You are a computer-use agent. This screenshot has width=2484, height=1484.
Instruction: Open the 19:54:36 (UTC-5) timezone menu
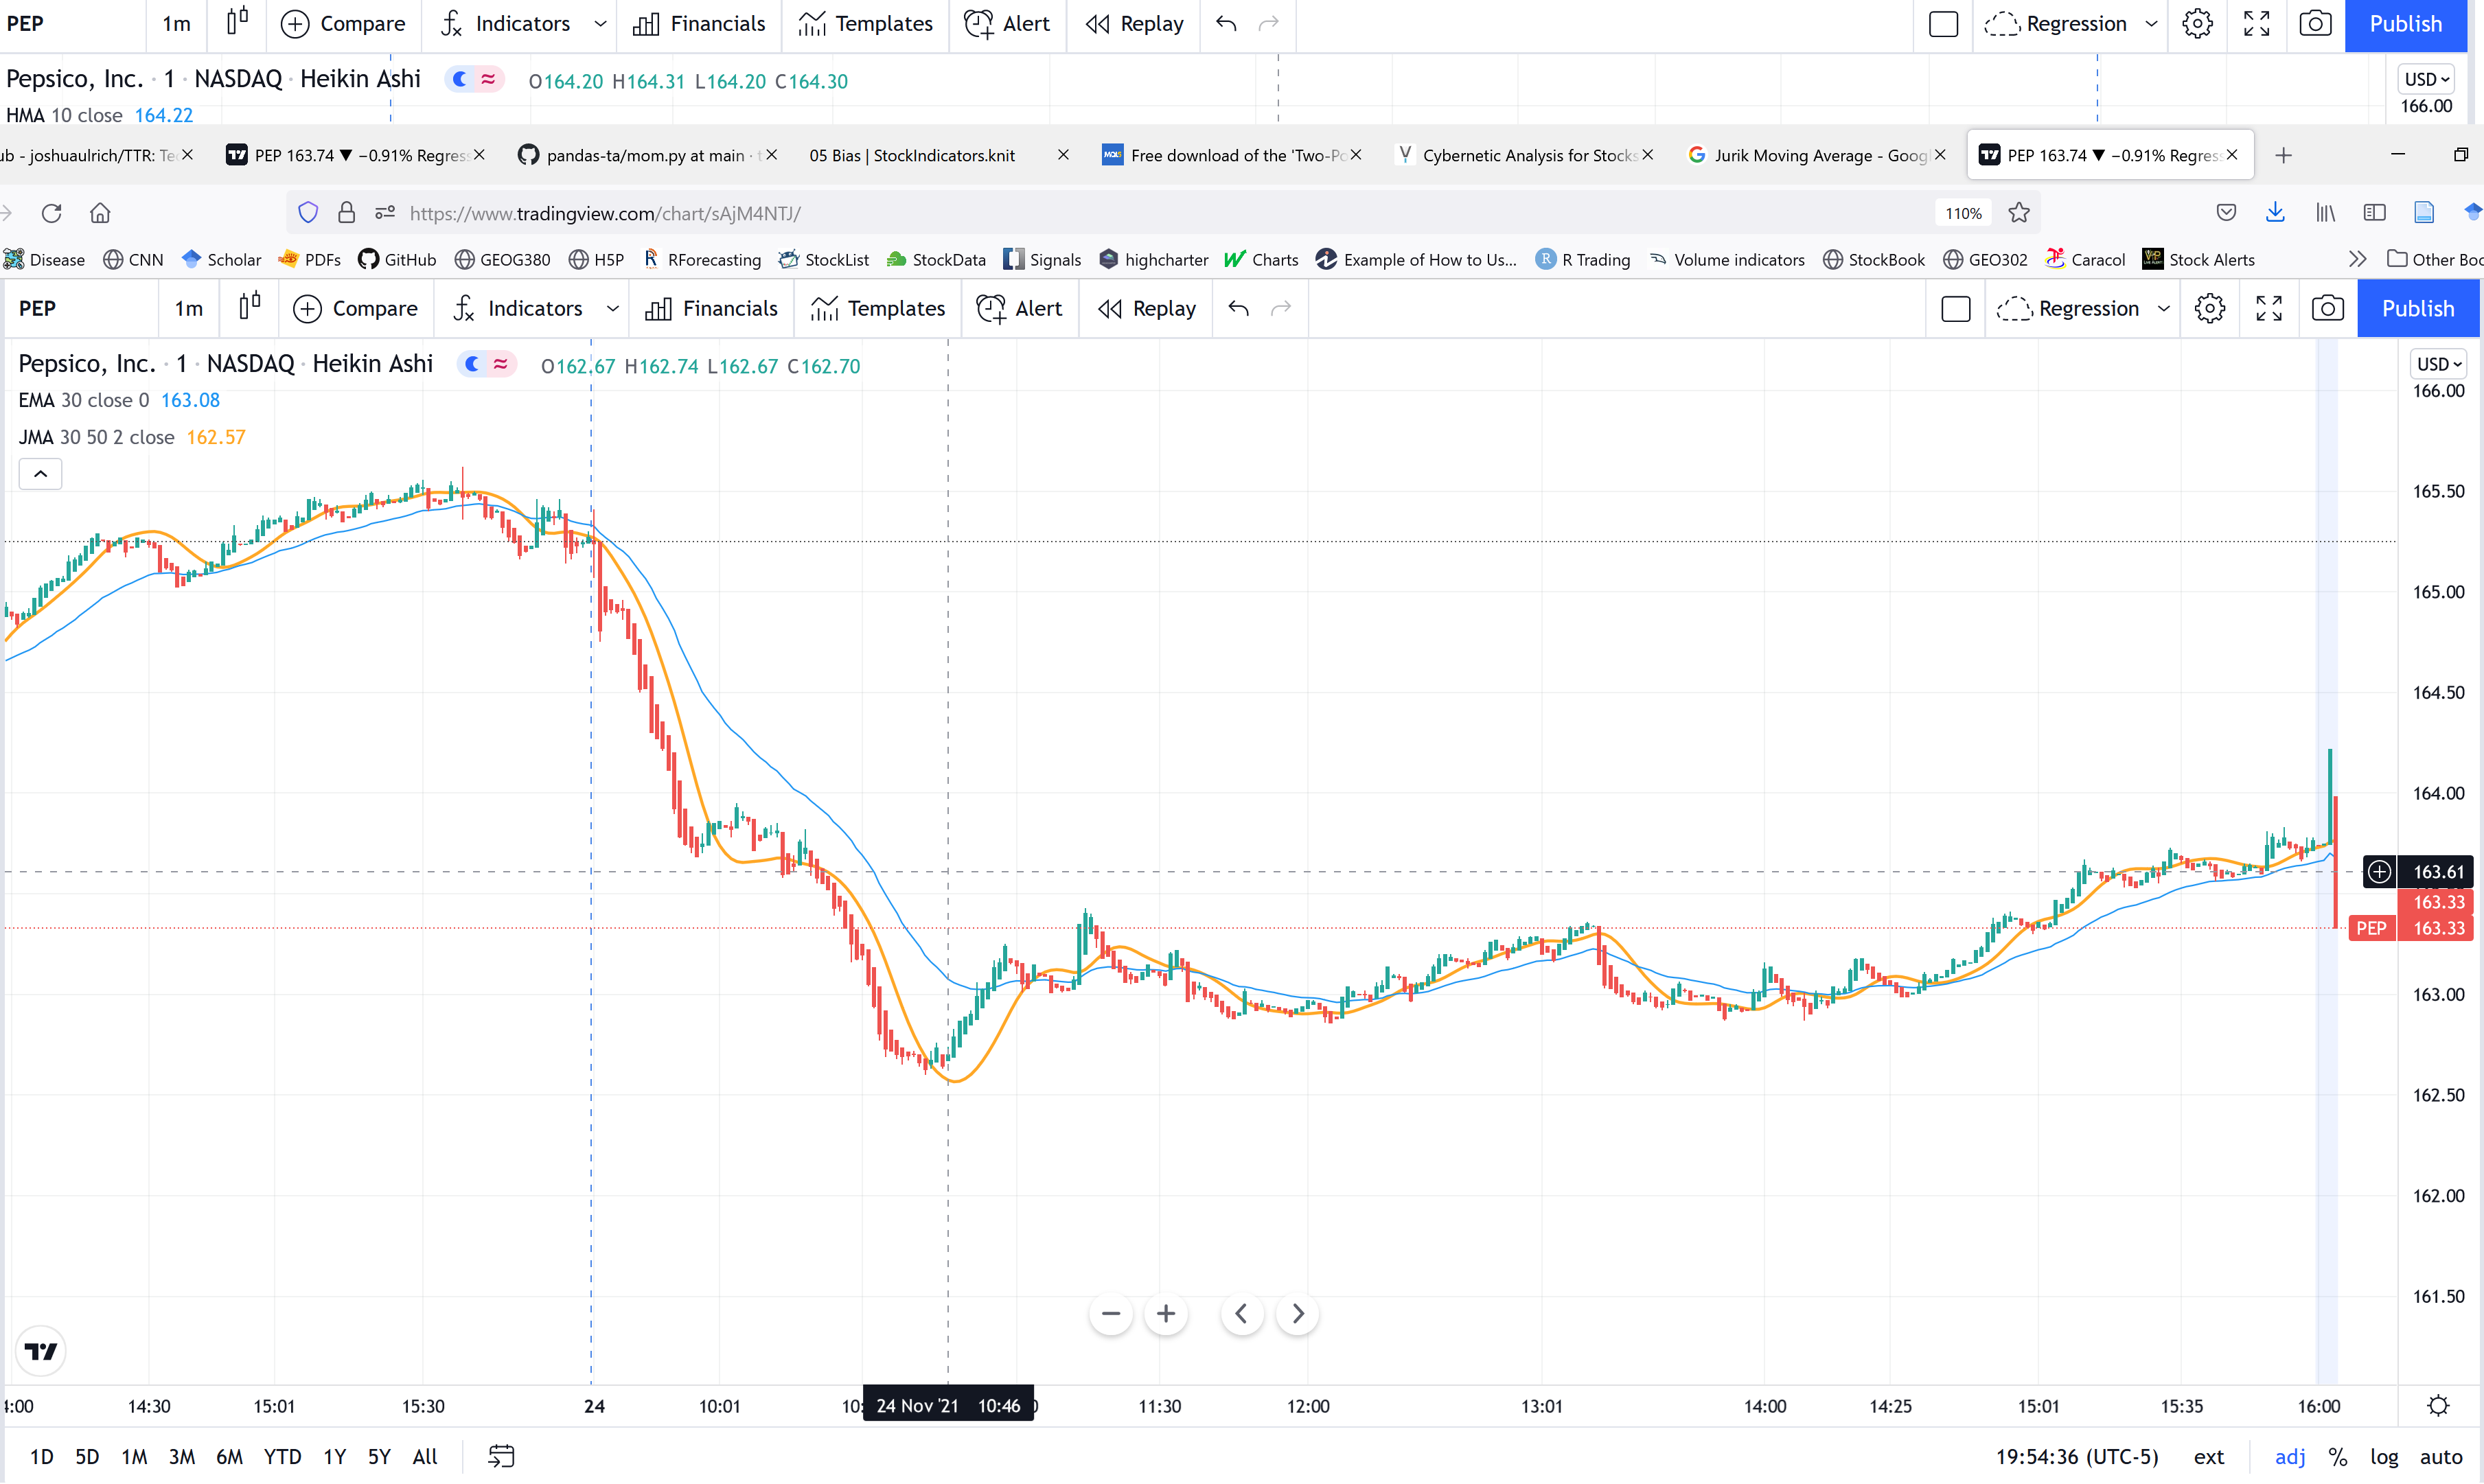pos(2077,1456)
